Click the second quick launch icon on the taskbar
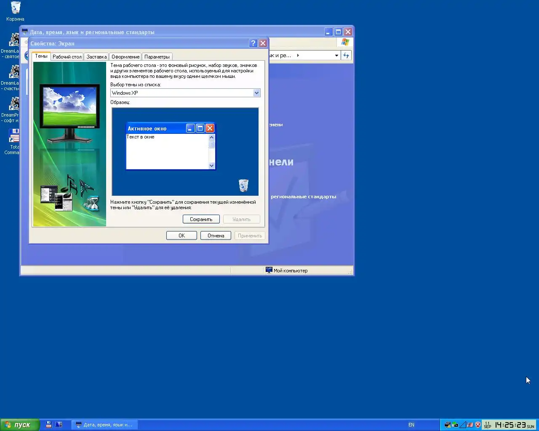 click(59, 425)
